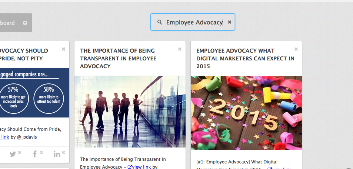Click the search magnifier icon

[160, 22]
